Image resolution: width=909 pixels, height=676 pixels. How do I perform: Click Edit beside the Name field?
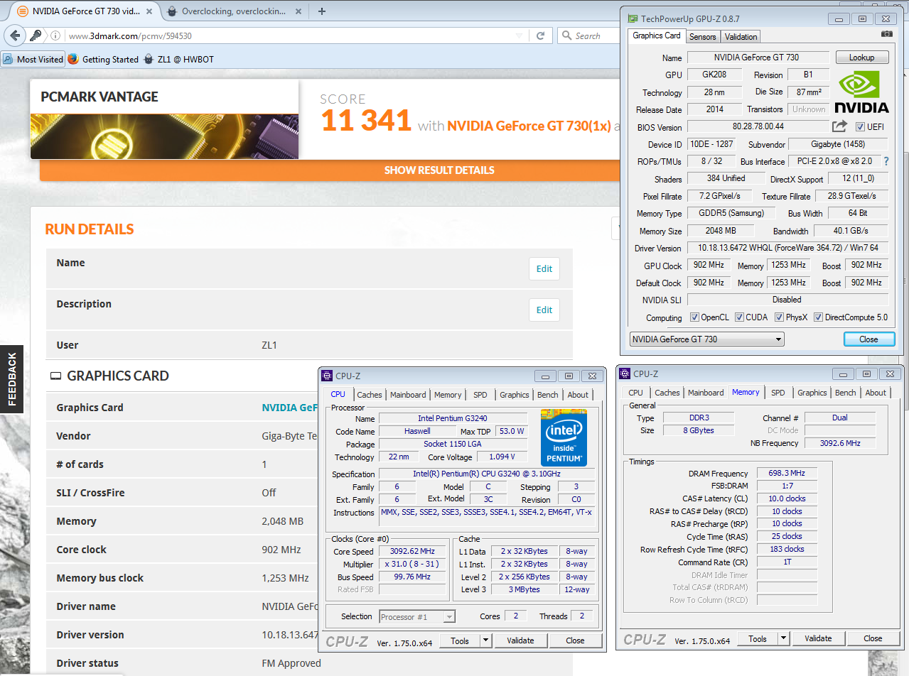click(x=544, y=269)
